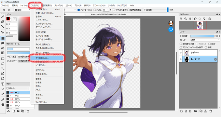This screenshot has width=221, height=117.
Task: Click the foreground black color swatch
Action: coord(8,19)
